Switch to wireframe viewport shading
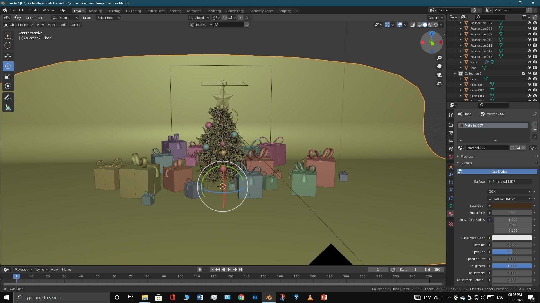The width and height of the screenshot is (540, 303). tap(419, 25)
